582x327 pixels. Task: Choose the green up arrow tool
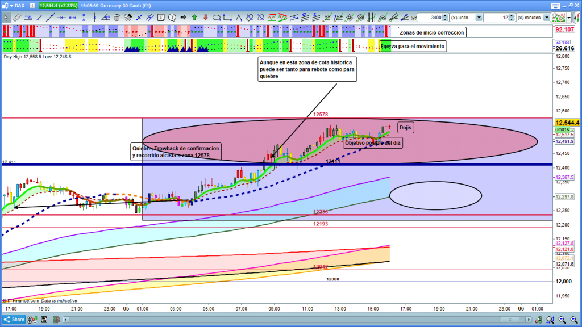click(x=194, y=18)
